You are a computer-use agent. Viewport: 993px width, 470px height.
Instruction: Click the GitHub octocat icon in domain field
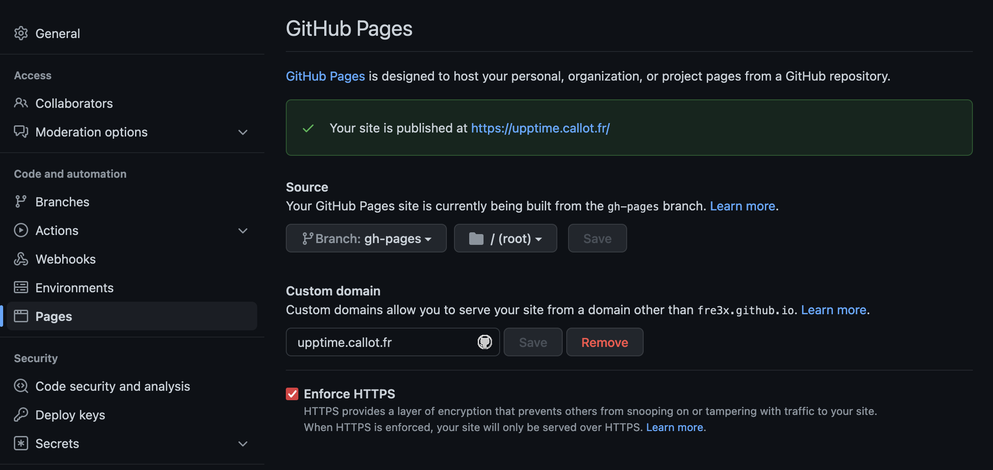(484, 342)
